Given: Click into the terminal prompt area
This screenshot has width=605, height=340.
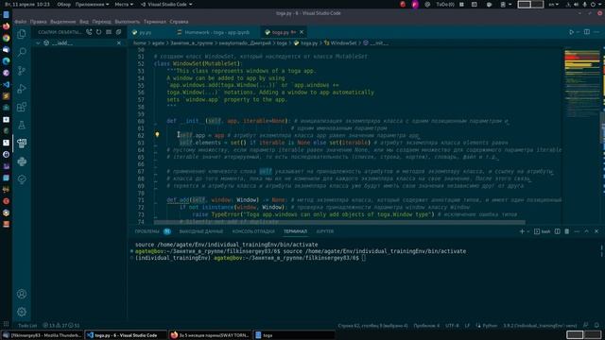Looking at the screenshot, I should pyautogui.click(x=363, y=258).
